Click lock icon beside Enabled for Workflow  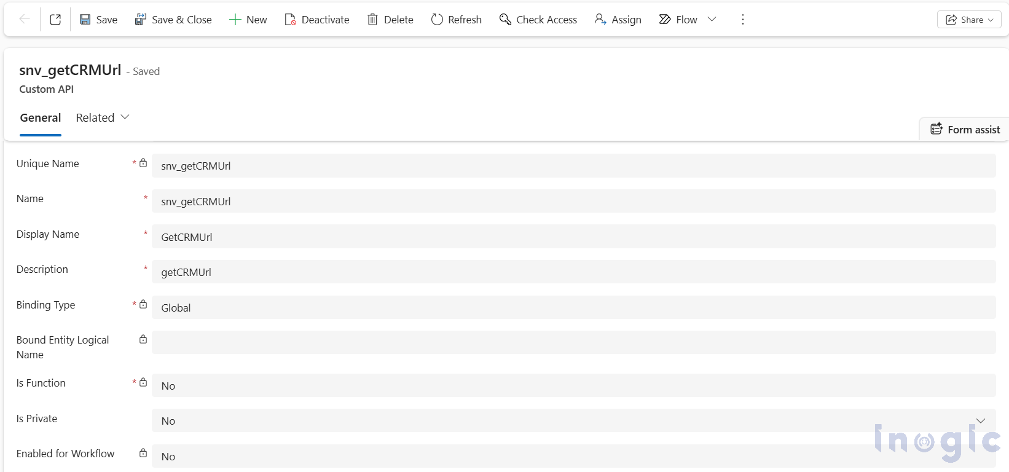(143, 453)
